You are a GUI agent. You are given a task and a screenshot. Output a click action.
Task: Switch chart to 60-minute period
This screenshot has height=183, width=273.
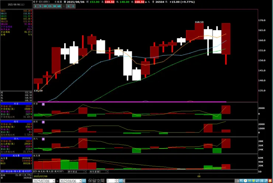pos(59,6)
